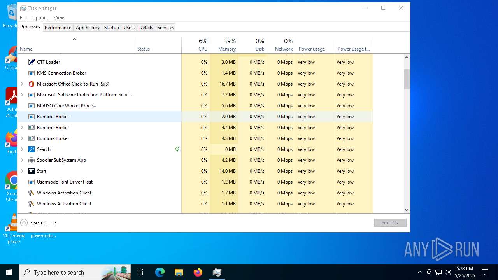Screen dimensions: 498x280
Task: Open the Options menu
Action: (x=40, y=18)
